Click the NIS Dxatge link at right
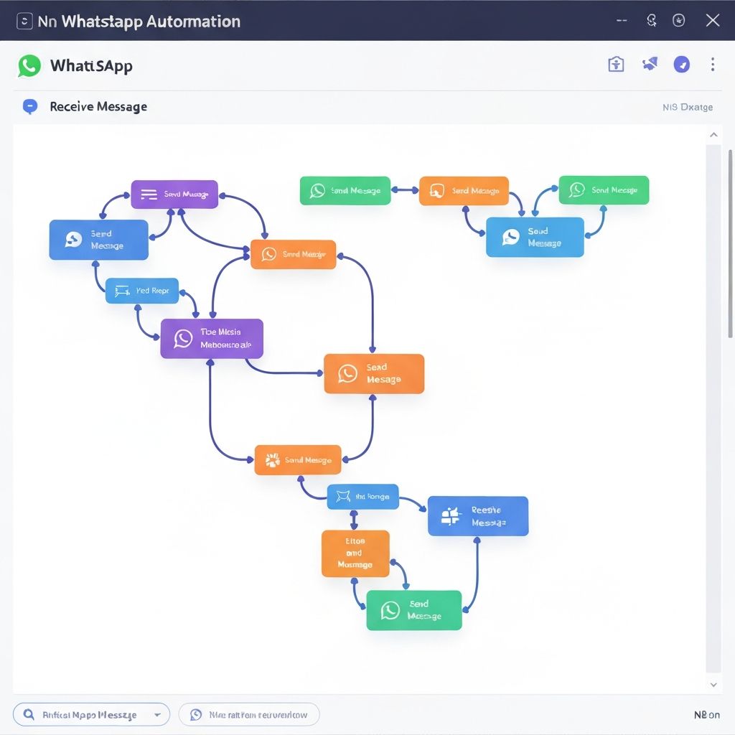 (x=687, y=107)
